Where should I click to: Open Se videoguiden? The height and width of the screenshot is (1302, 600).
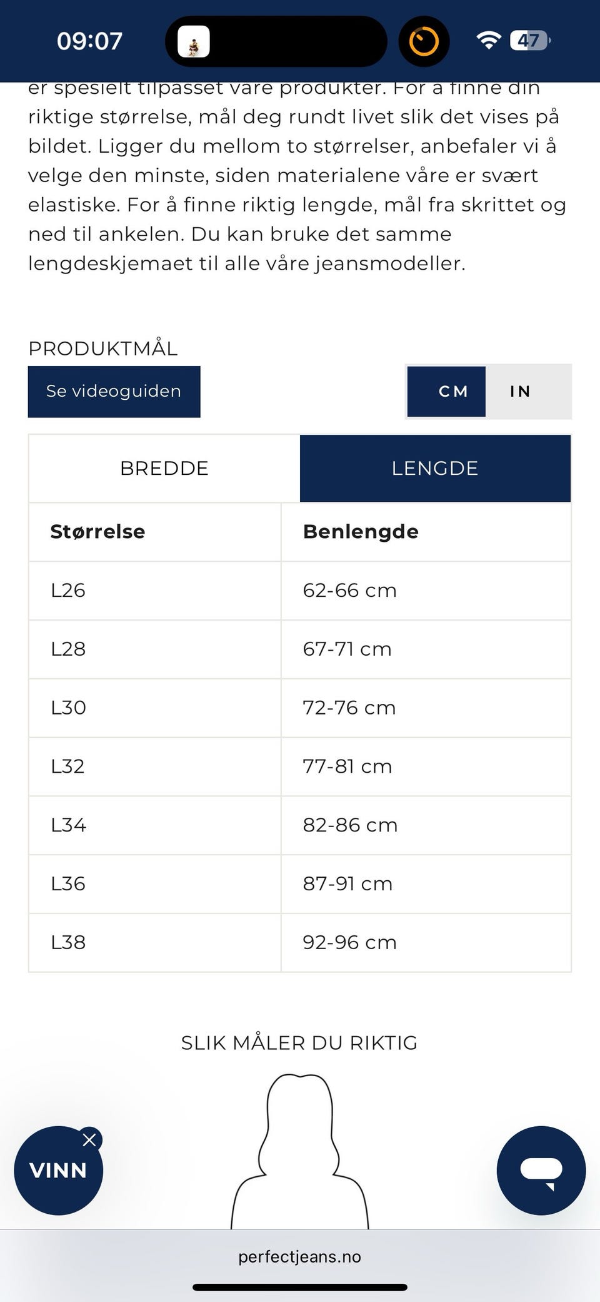[114, 391]
